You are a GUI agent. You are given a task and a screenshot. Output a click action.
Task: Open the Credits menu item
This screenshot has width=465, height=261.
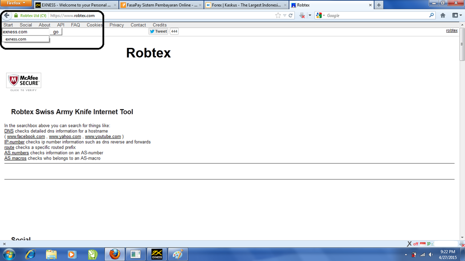pyautogui.click(x=160, y=25)
